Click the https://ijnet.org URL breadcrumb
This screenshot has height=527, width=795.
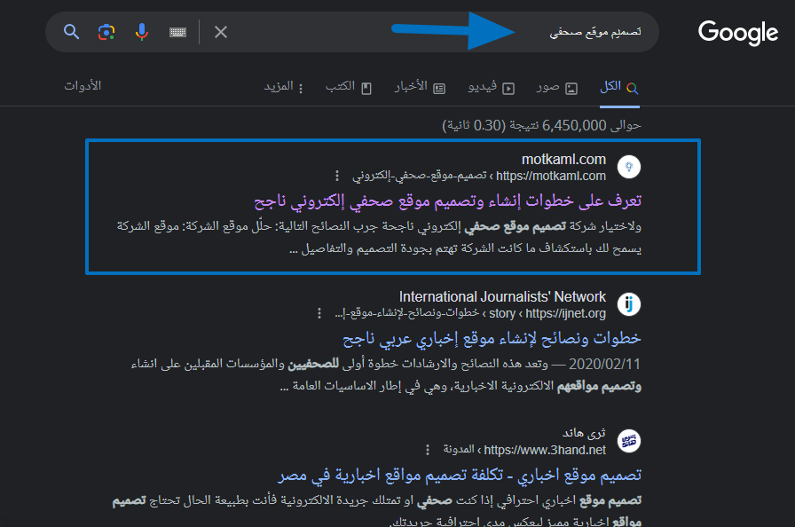[x=565, y=313]
